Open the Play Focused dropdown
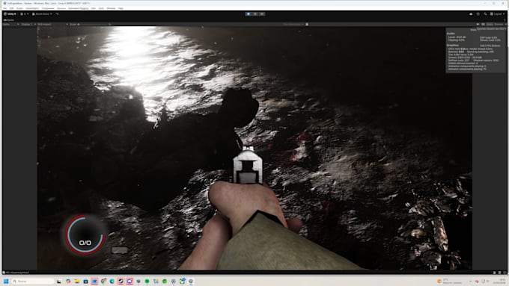The image size is (509, 286). coord(293,25)
